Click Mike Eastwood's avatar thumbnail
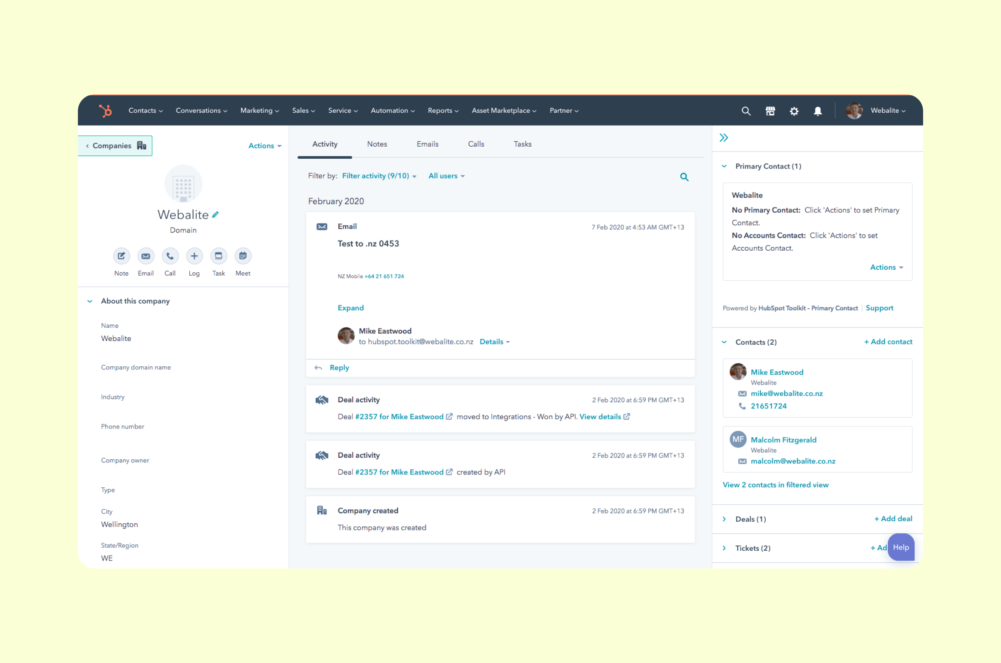This screenshot has height=663, width=1001. [737, 372]
